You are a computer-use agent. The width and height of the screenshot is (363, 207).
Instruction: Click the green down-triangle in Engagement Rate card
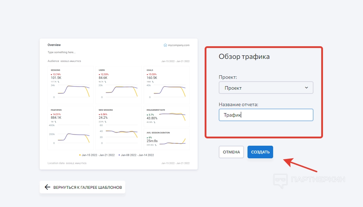[x=147, y=115]
